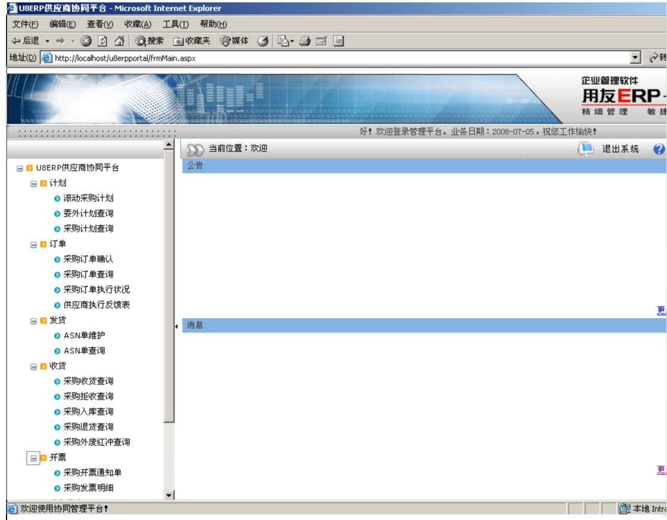This screenshot has height=520, width=667.
Task: Click the blue help question mark icon
Action: click(x=659, y=149)
